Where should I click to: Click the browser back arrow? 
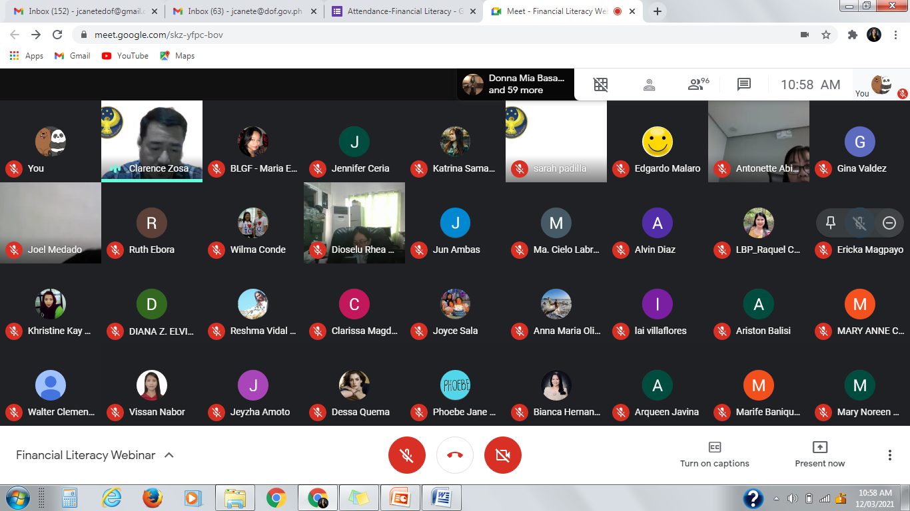point(15,35)
